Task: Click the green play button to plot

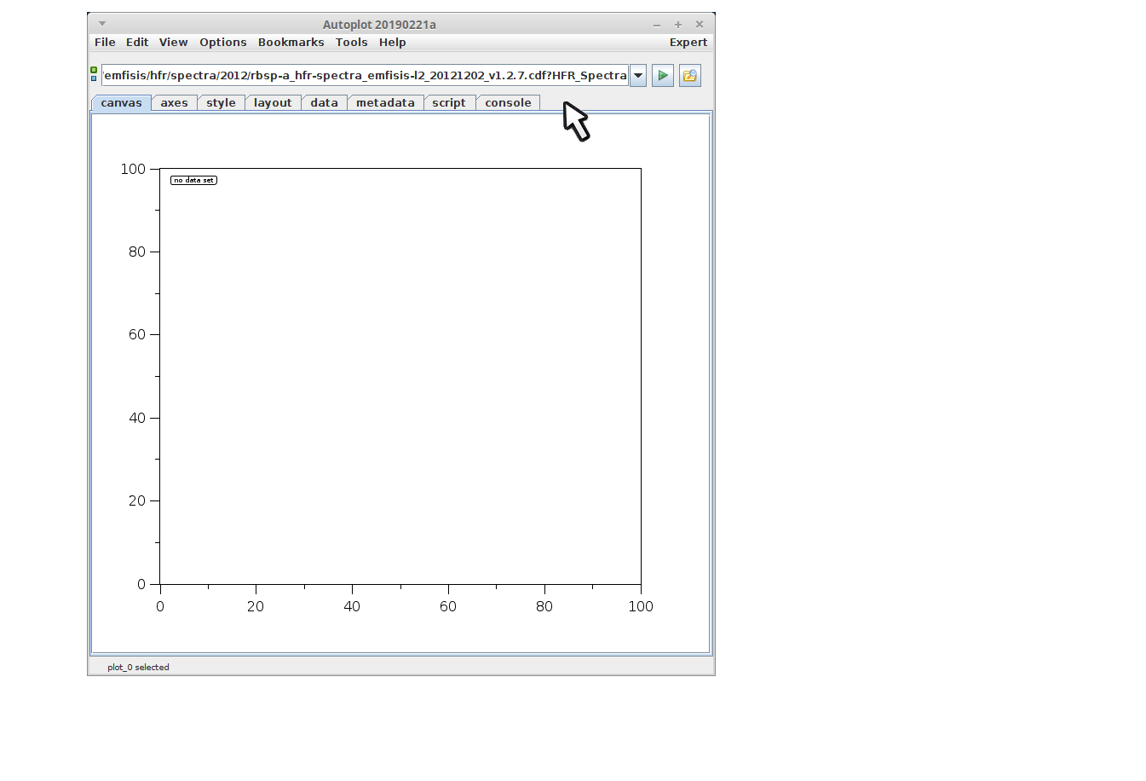Action: pos(662,76)
